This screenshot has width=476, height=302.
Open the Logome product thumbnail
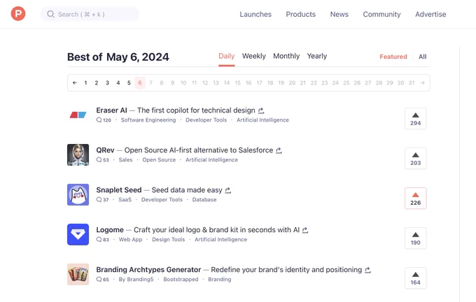(x=78, y=234)
